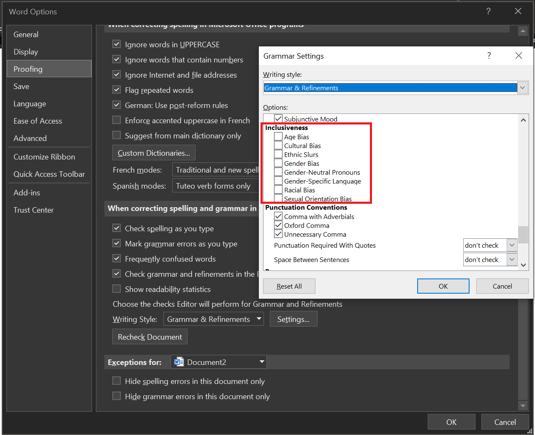This screenshot has width=535, height=435.
Task: Click the Help icon in Grammar Settings dialog
Action: click(x=489, y=56)
